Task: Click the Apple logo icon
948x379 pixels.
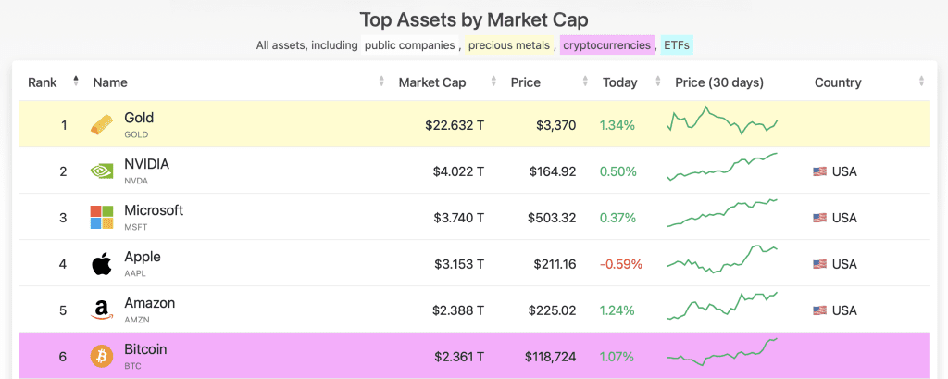Action: pyautogui.click(x=102, y=263)
